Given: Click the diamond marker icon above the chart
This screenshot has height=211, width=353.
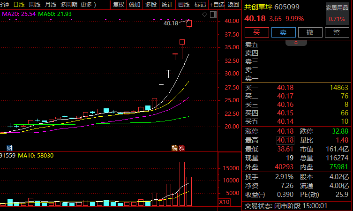Looking at the screenshot, I should [204, 15].
